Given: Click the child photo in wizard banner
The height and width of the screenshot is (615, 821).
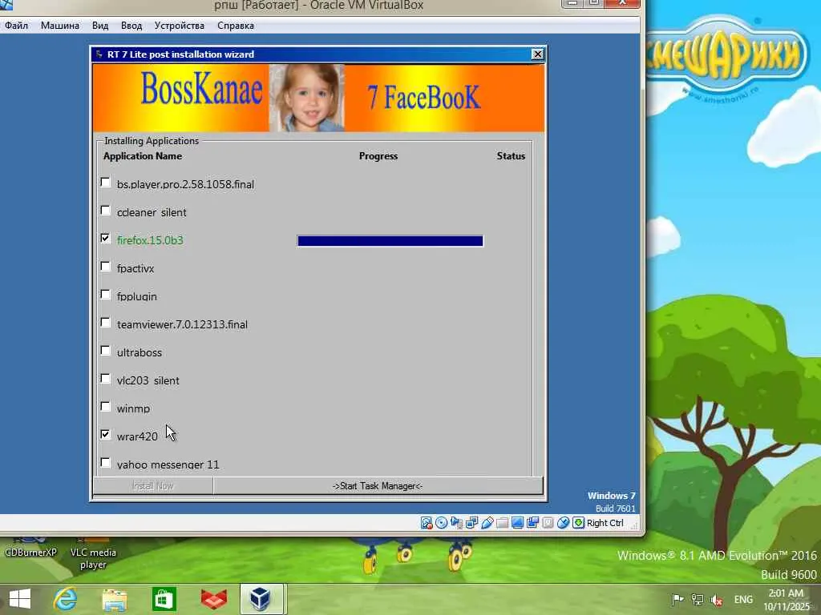Looking at the screenshot, I should (x=307, y=98).
